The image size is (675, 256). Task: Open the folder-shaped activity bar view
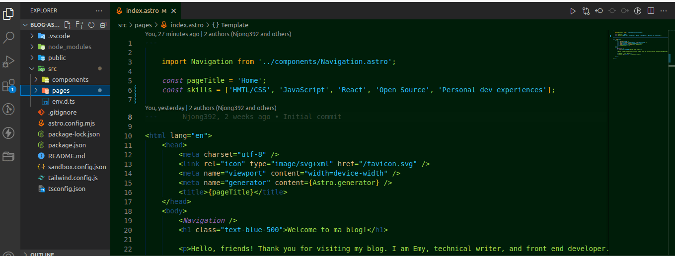(8, 157)
